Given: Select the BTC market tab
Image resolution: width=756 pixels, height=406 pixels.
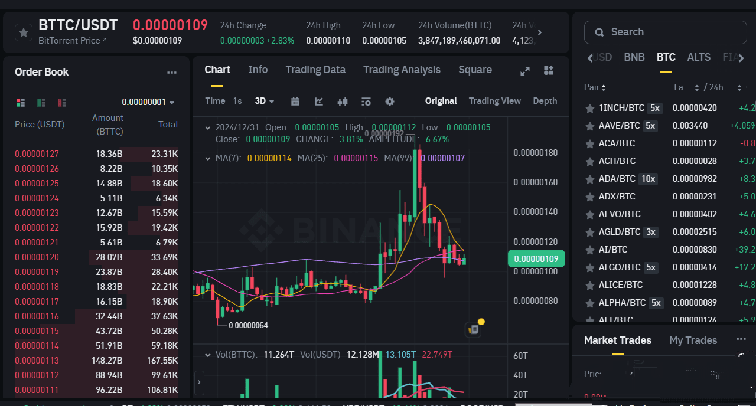Looking at the screenshot, I should pos(666,57).
